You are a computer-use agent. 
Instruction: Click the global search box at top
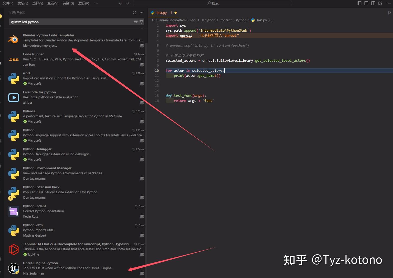(x=213, y=3)
